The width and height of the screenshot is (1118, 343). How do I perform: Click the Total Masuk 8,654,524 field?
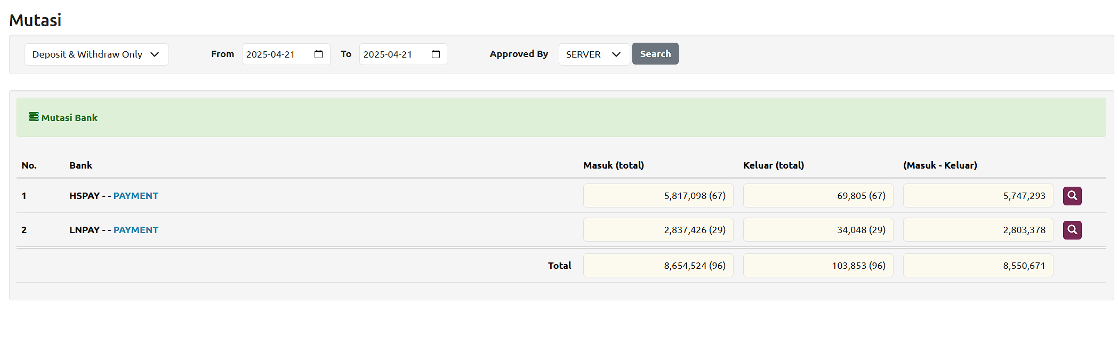point(658,266)
